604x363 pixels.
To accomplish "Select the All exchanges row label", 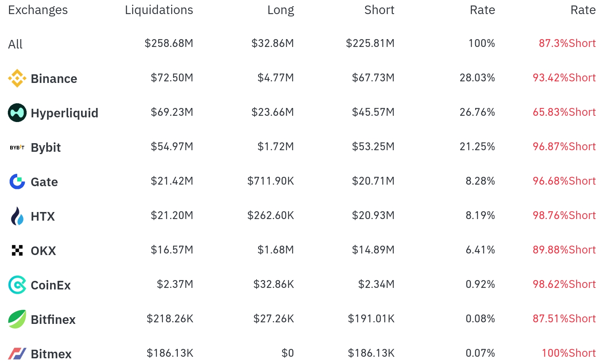I will (15, 44).
